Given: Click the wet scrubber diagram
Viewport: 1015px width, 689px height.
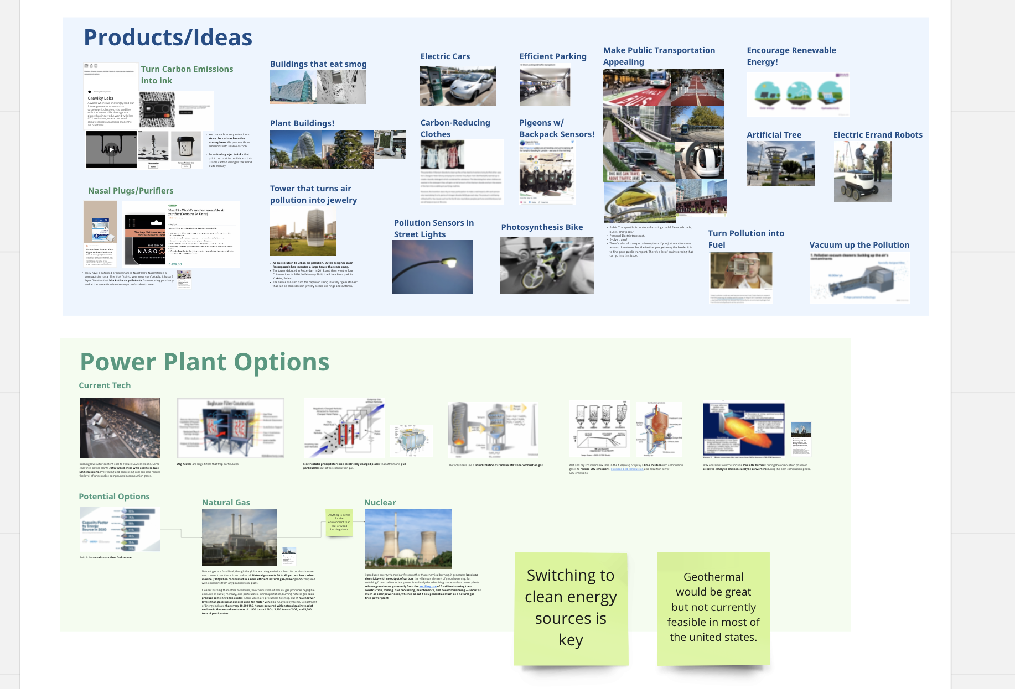Looking at the screenshot, I should coord(494,431).
